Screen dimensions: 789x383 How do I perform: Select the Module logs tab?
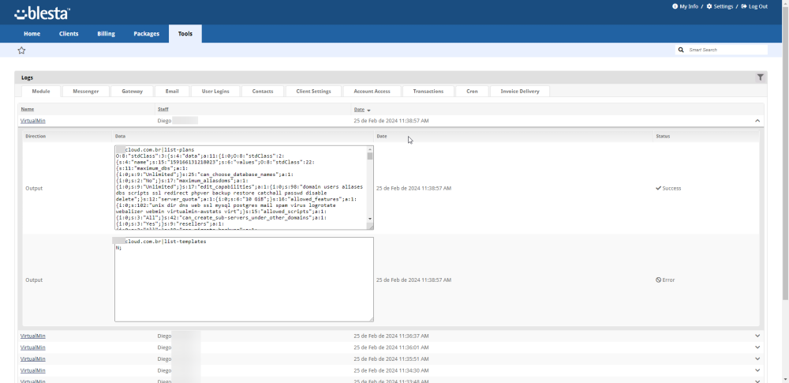point(41,92)
